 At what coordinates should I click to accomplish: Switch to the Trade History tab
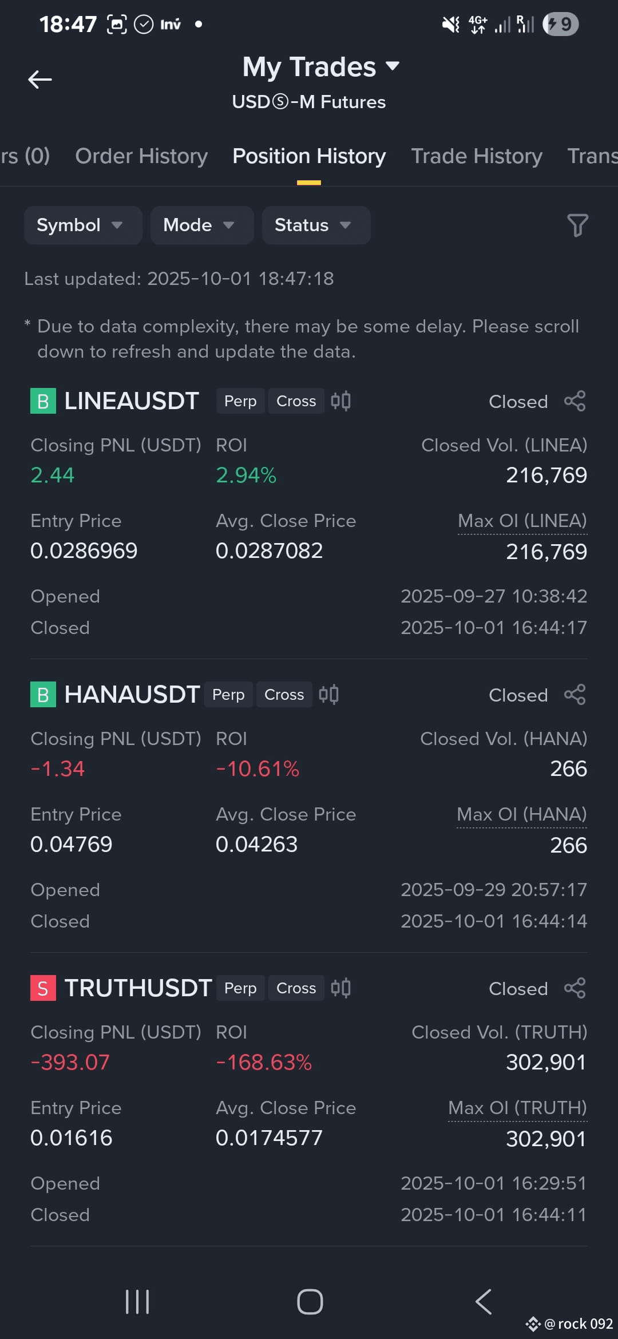pos(477,156)
